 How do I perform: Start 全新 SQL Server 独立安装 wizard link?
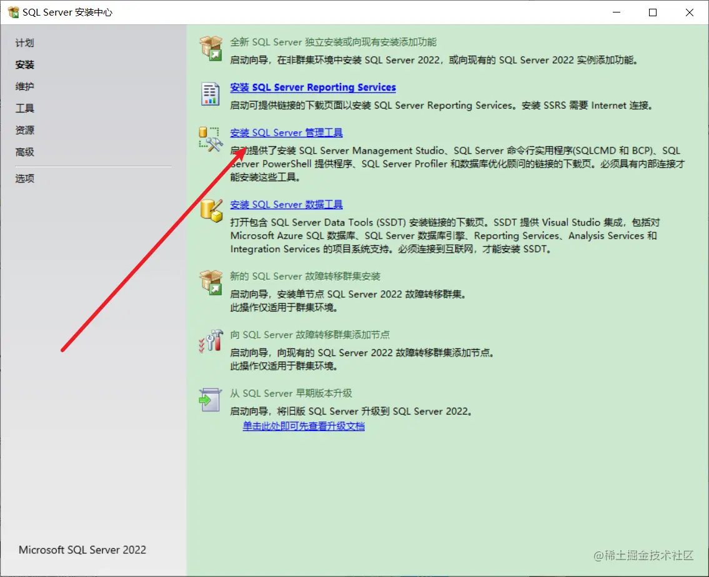pyautogui.click(x=333, y=42)
